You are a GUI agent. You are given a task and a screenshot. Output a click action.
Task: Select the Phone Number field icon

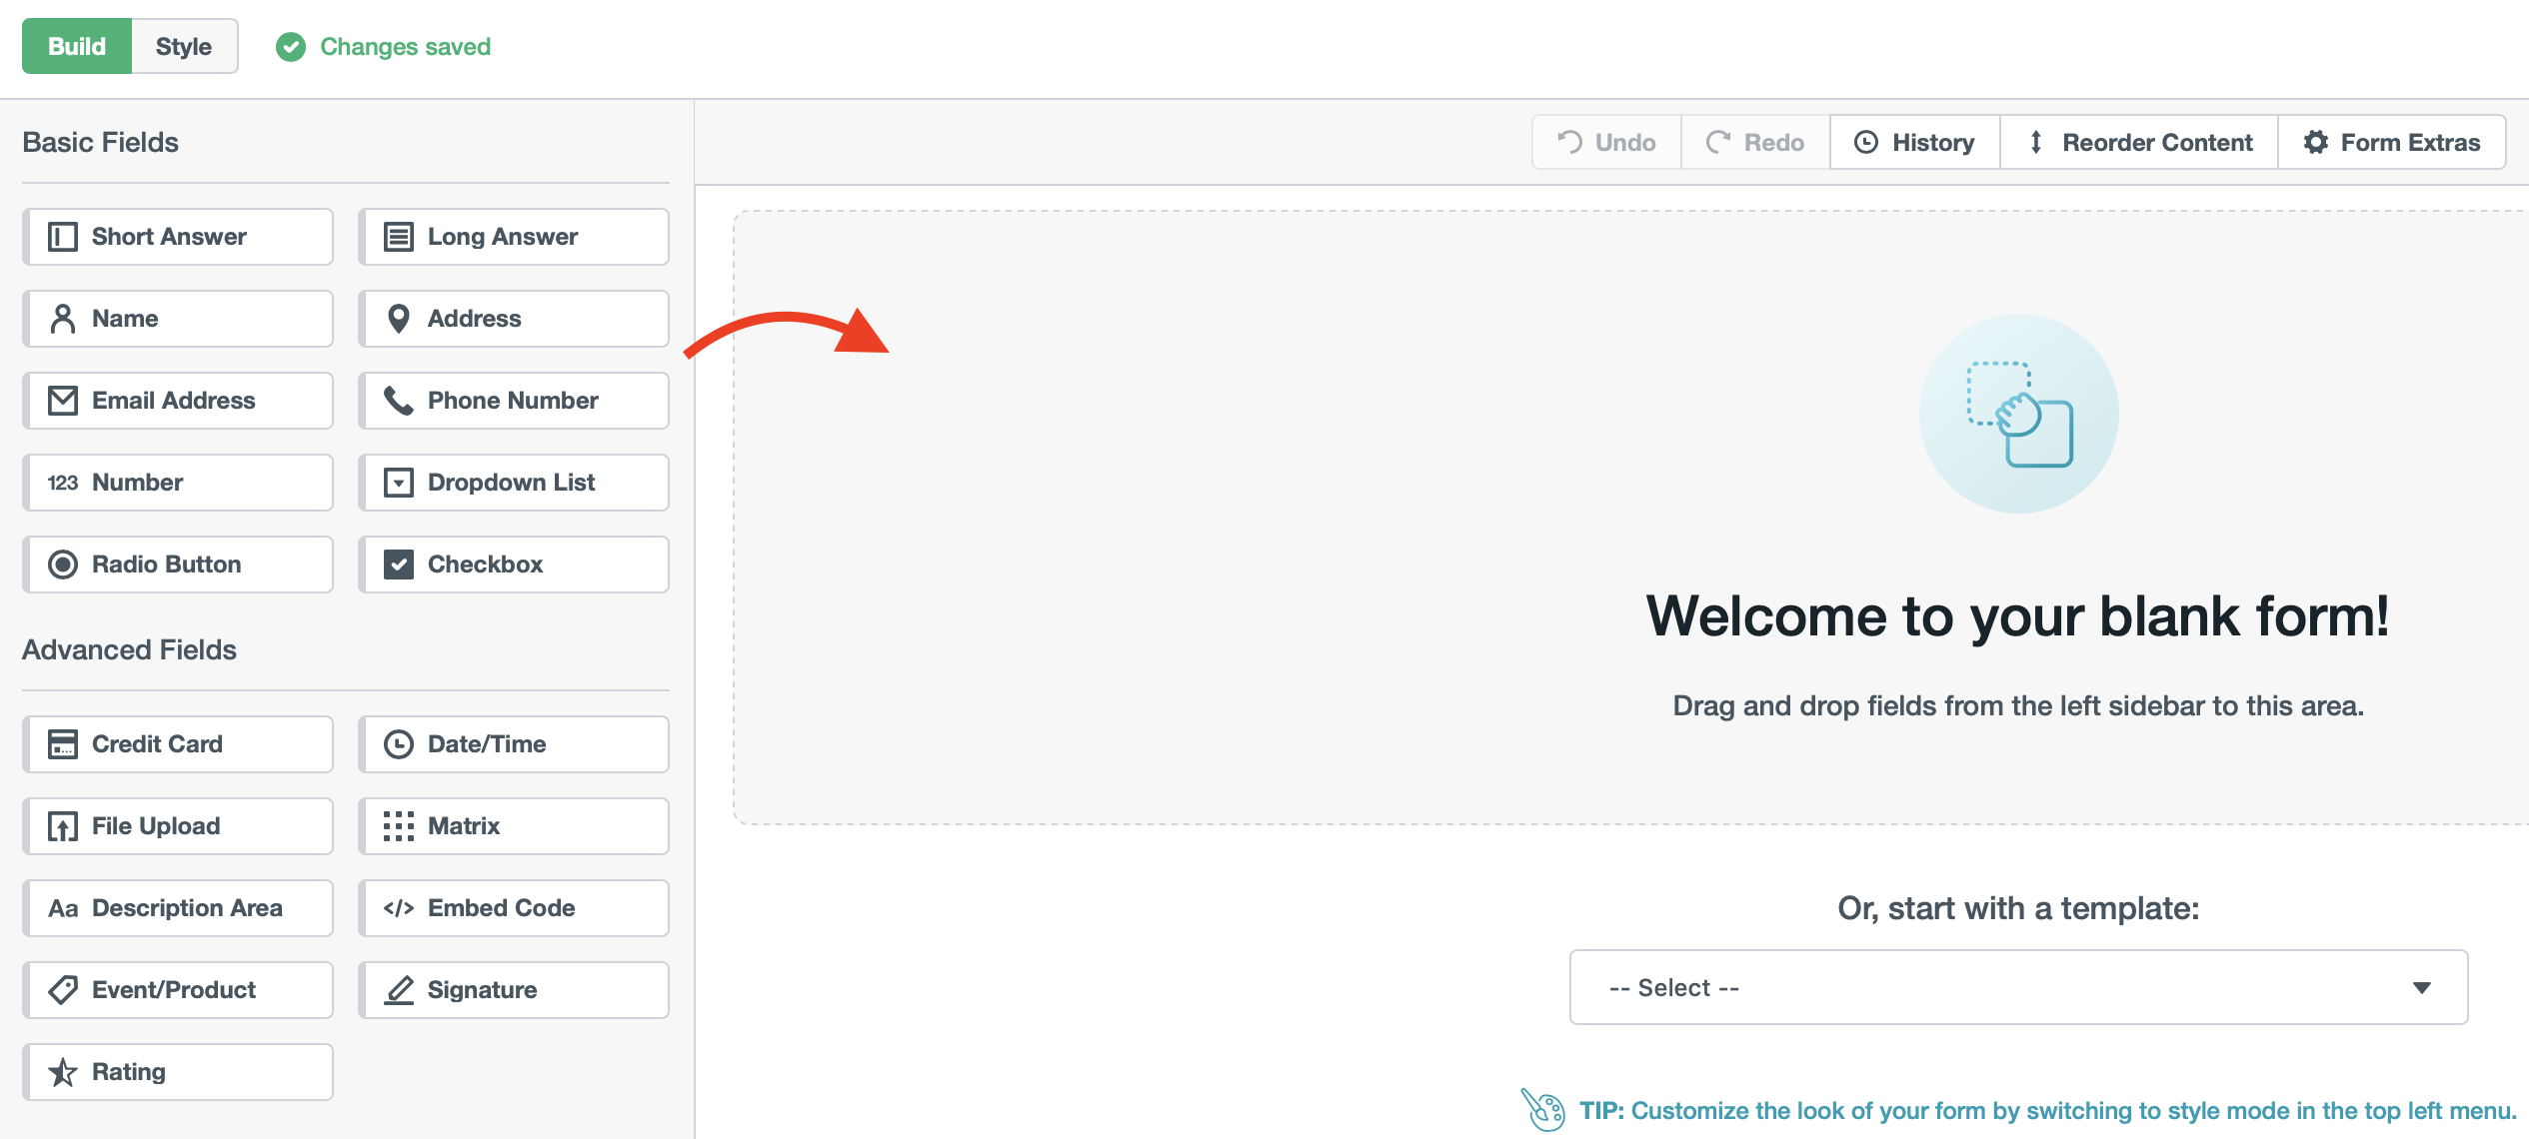(399, 400)
